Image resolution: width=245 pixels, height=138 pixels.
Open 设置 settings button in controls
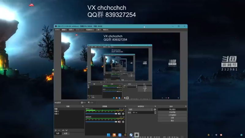[x=172, y=118]
